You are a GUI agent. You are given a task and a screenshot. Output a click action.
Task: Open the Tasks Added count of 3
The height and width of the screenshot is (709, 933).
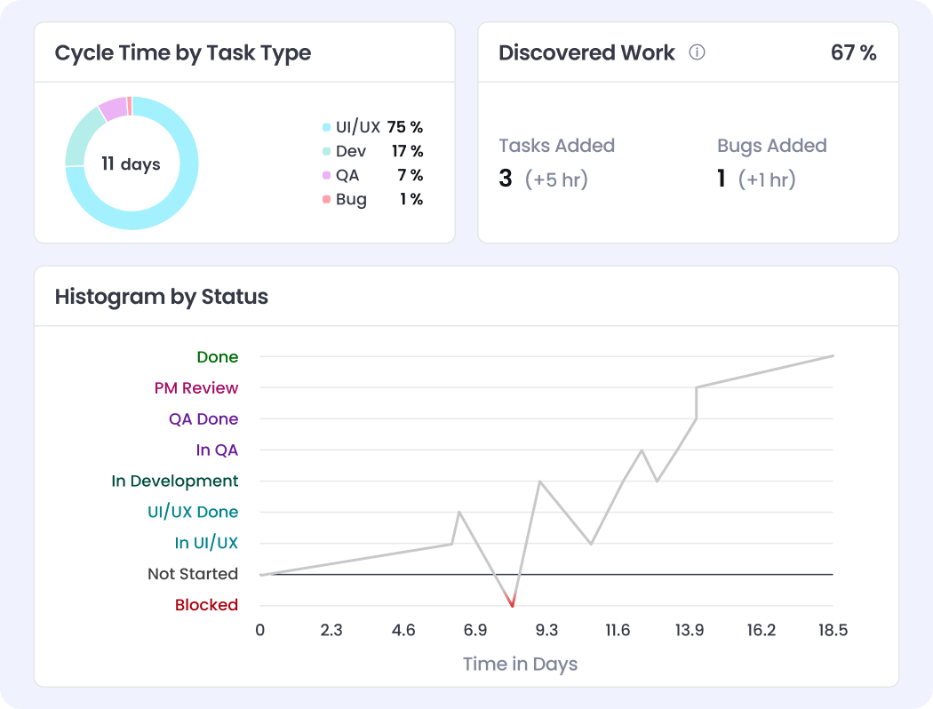click(x=506, y=179)
